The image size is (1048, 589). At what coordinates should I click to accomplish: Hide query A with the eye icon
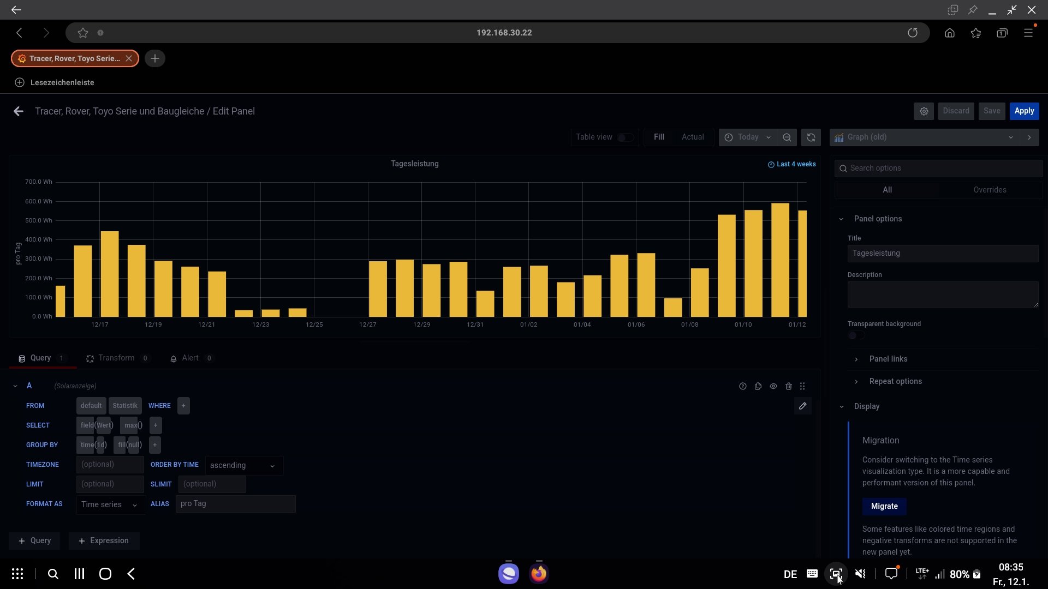(773, 386)
